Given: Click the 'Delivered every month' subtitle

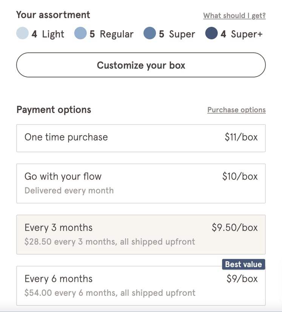Looking at the screenshot, I should tap(69, 190).
